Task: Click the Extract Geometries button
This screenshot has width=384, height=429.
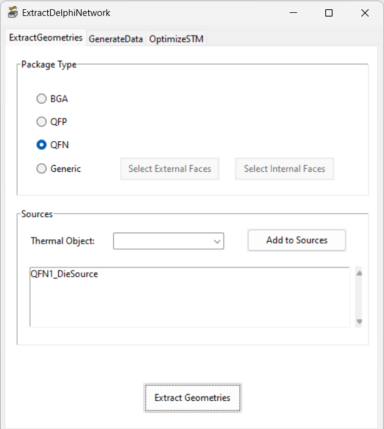Action: point(192,398)
